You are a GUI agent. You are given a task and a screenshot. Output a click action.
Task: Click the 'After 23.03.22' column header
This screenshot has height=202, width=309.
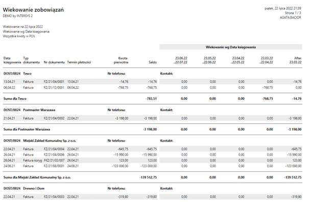[x=295, y=60]
